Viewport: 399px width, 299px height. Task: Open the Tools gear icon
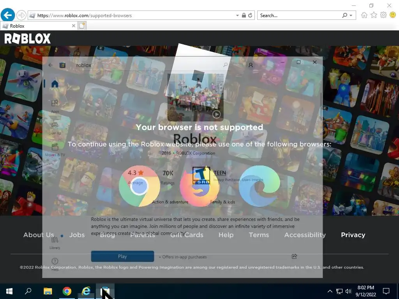(383, 15)
